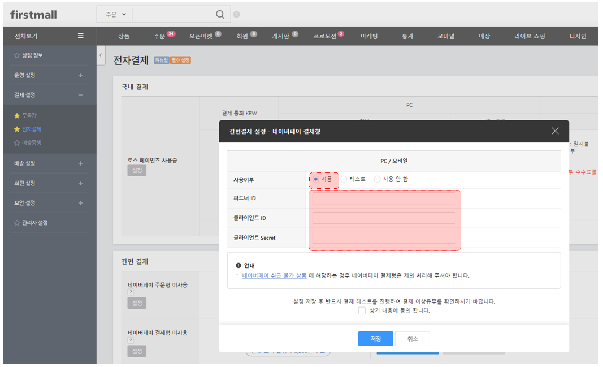Click the 프로모션 notification badge 2
This screenshot has width=603, height=367.
pos(341,34)
